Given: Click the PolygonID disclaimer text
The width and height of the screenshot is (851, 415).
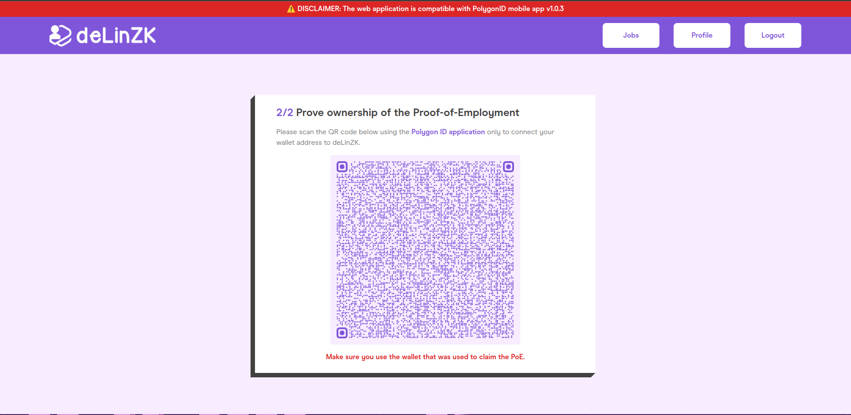Looking at the screenshot, I should [430, 9].
